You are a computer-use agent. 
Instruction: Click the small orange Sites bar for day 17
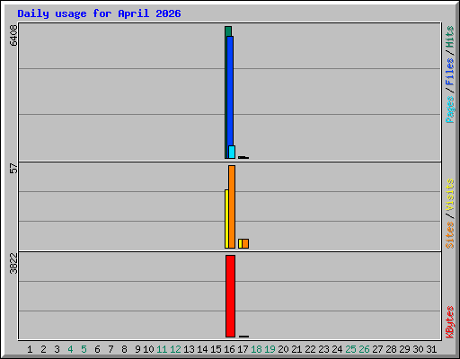pyautogui.click(x=245, y=243)
